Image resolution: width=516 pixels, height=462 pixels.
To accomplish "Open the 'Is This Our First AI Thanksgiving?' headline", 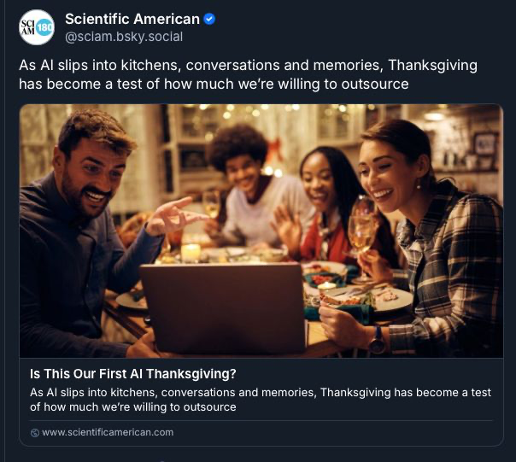I will tap(133, 373).
